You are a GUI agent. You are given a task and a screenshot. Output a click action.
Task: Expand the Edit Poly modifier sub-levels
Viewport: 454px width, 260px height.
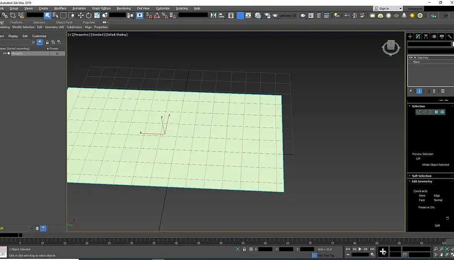click(x=415, y=58)
